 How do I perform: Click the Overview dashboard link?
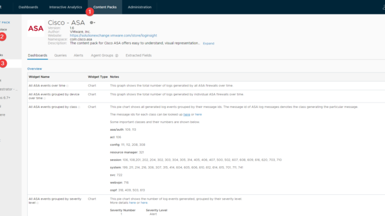[34, 69]
